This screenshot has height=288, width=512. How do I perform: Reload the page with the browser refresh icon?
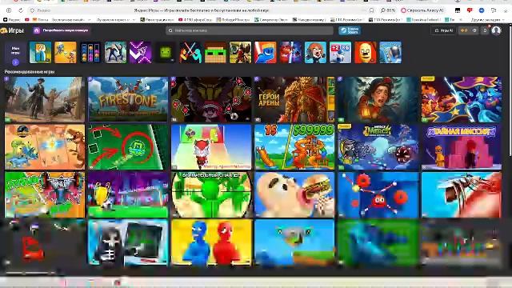click(x=21, y=10)
